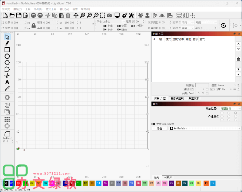
Task: Move layer down with down-chevron button
Action: click(238, 49)
